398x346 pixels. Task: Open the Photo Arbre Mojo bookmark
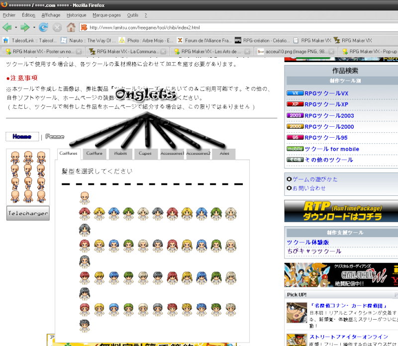(x=146, y=40)
